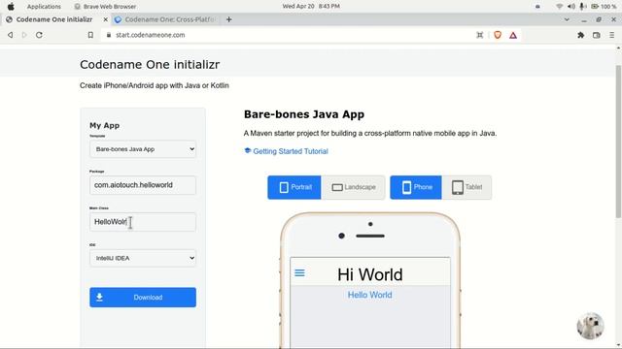Switch to Codename One initializr tab
The image size is (622, 349).
point(54,19)
